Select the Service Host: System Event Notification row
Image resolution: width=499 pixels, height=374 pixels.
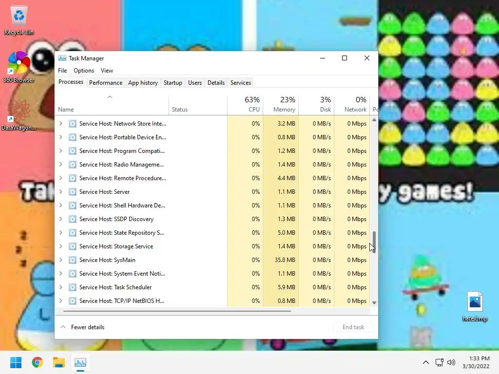(212, 274)
